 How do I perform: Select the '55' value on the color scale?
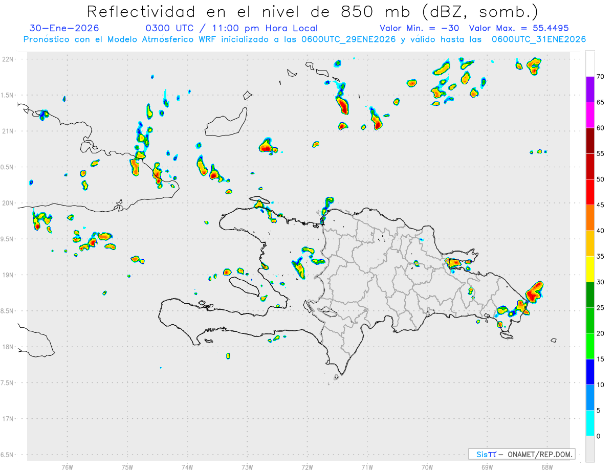tap(601, 154)
